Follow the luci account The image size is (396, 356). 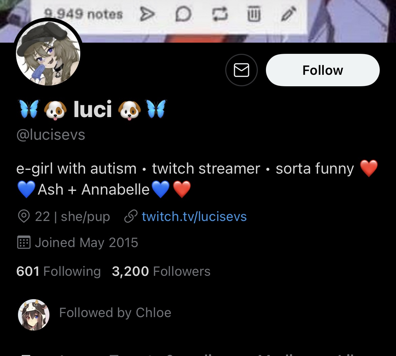(x=322, y=70)
